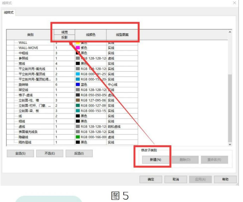Select the 平立剖共用-屋顶线 category row
This screenshot has height=202, width=243.
tap(32, 74)
